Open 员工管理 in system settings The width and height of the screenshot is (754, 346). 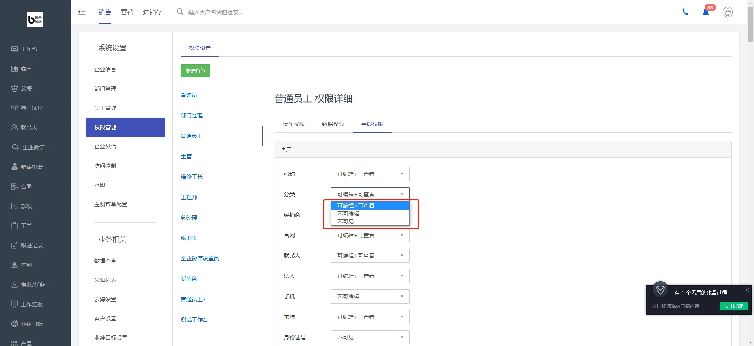pyautogui.click(x=105, y=108)
